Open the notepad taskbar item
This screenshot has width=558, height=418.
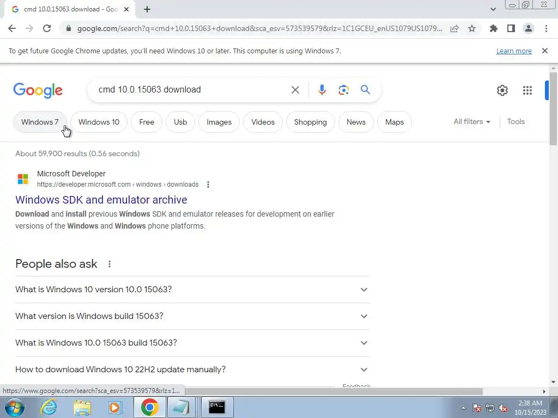[181, 407]
